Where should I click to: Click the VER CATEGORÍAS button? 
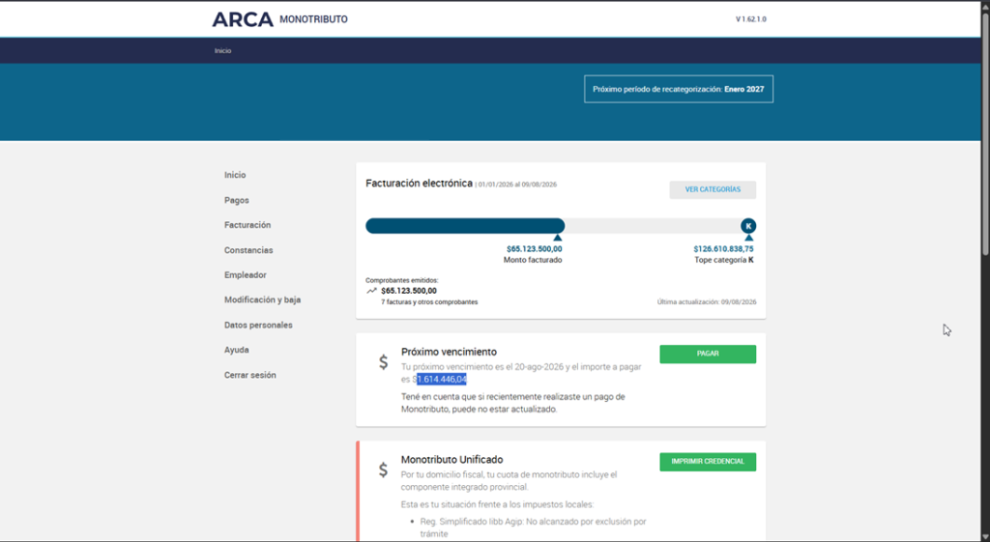[713, 190]
